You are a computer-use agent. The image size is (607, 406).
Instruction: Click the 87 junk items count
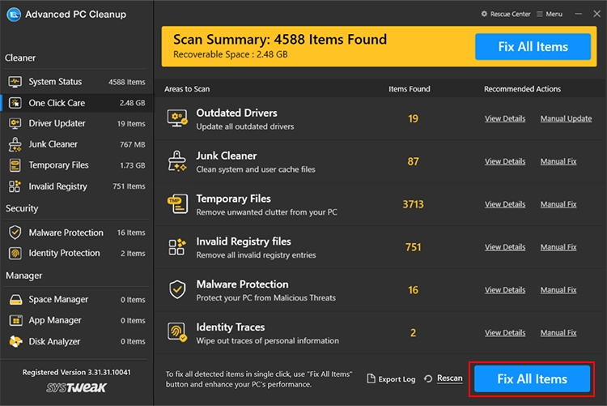413,161
